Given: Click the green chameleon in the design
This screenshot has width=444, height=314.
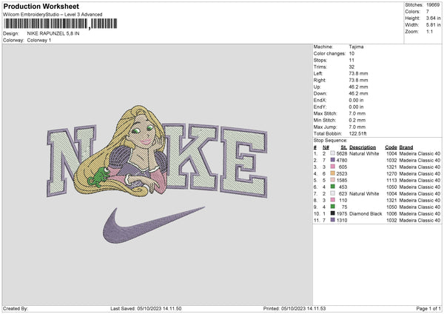Looking at the screenshot, I should click(x=99, y=177).
